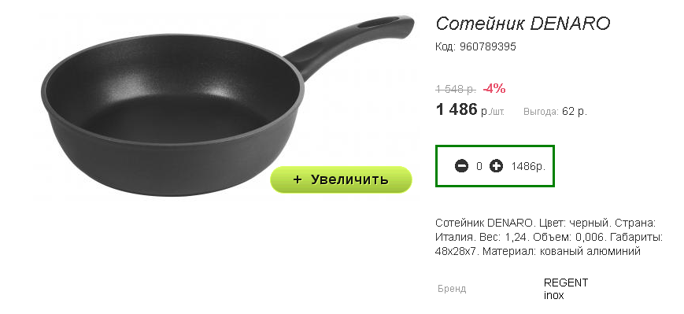Click the green Увеличить button
Screen dimensions: 684x314
[341, 179]
